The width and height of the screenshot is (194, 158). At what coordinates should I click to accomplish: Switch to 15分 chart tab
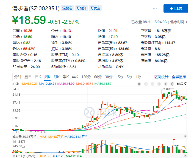[120, 77]
